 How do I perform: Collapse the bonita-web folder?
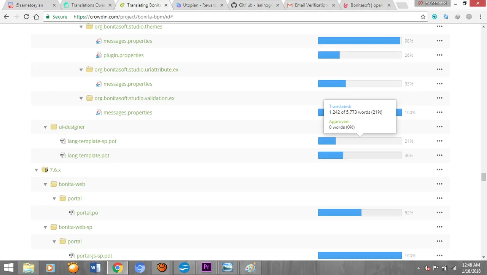[45, 184]
